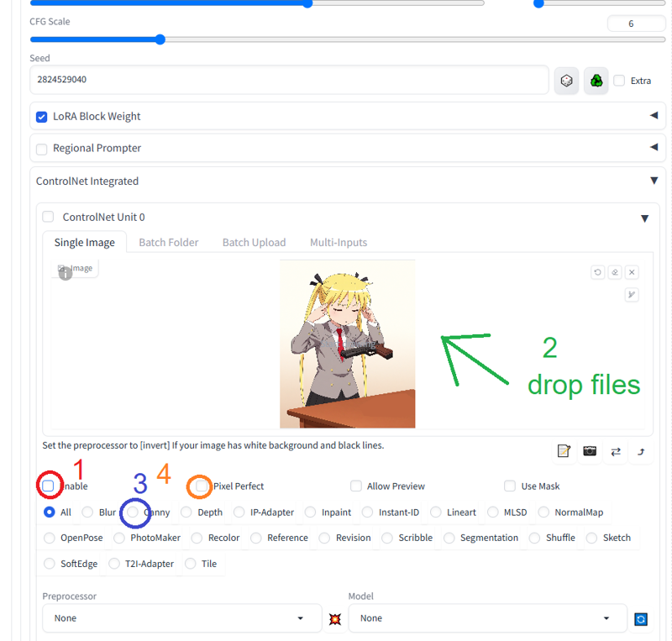
Task: Pick the Tile control type
Action: tap(191, 564)
